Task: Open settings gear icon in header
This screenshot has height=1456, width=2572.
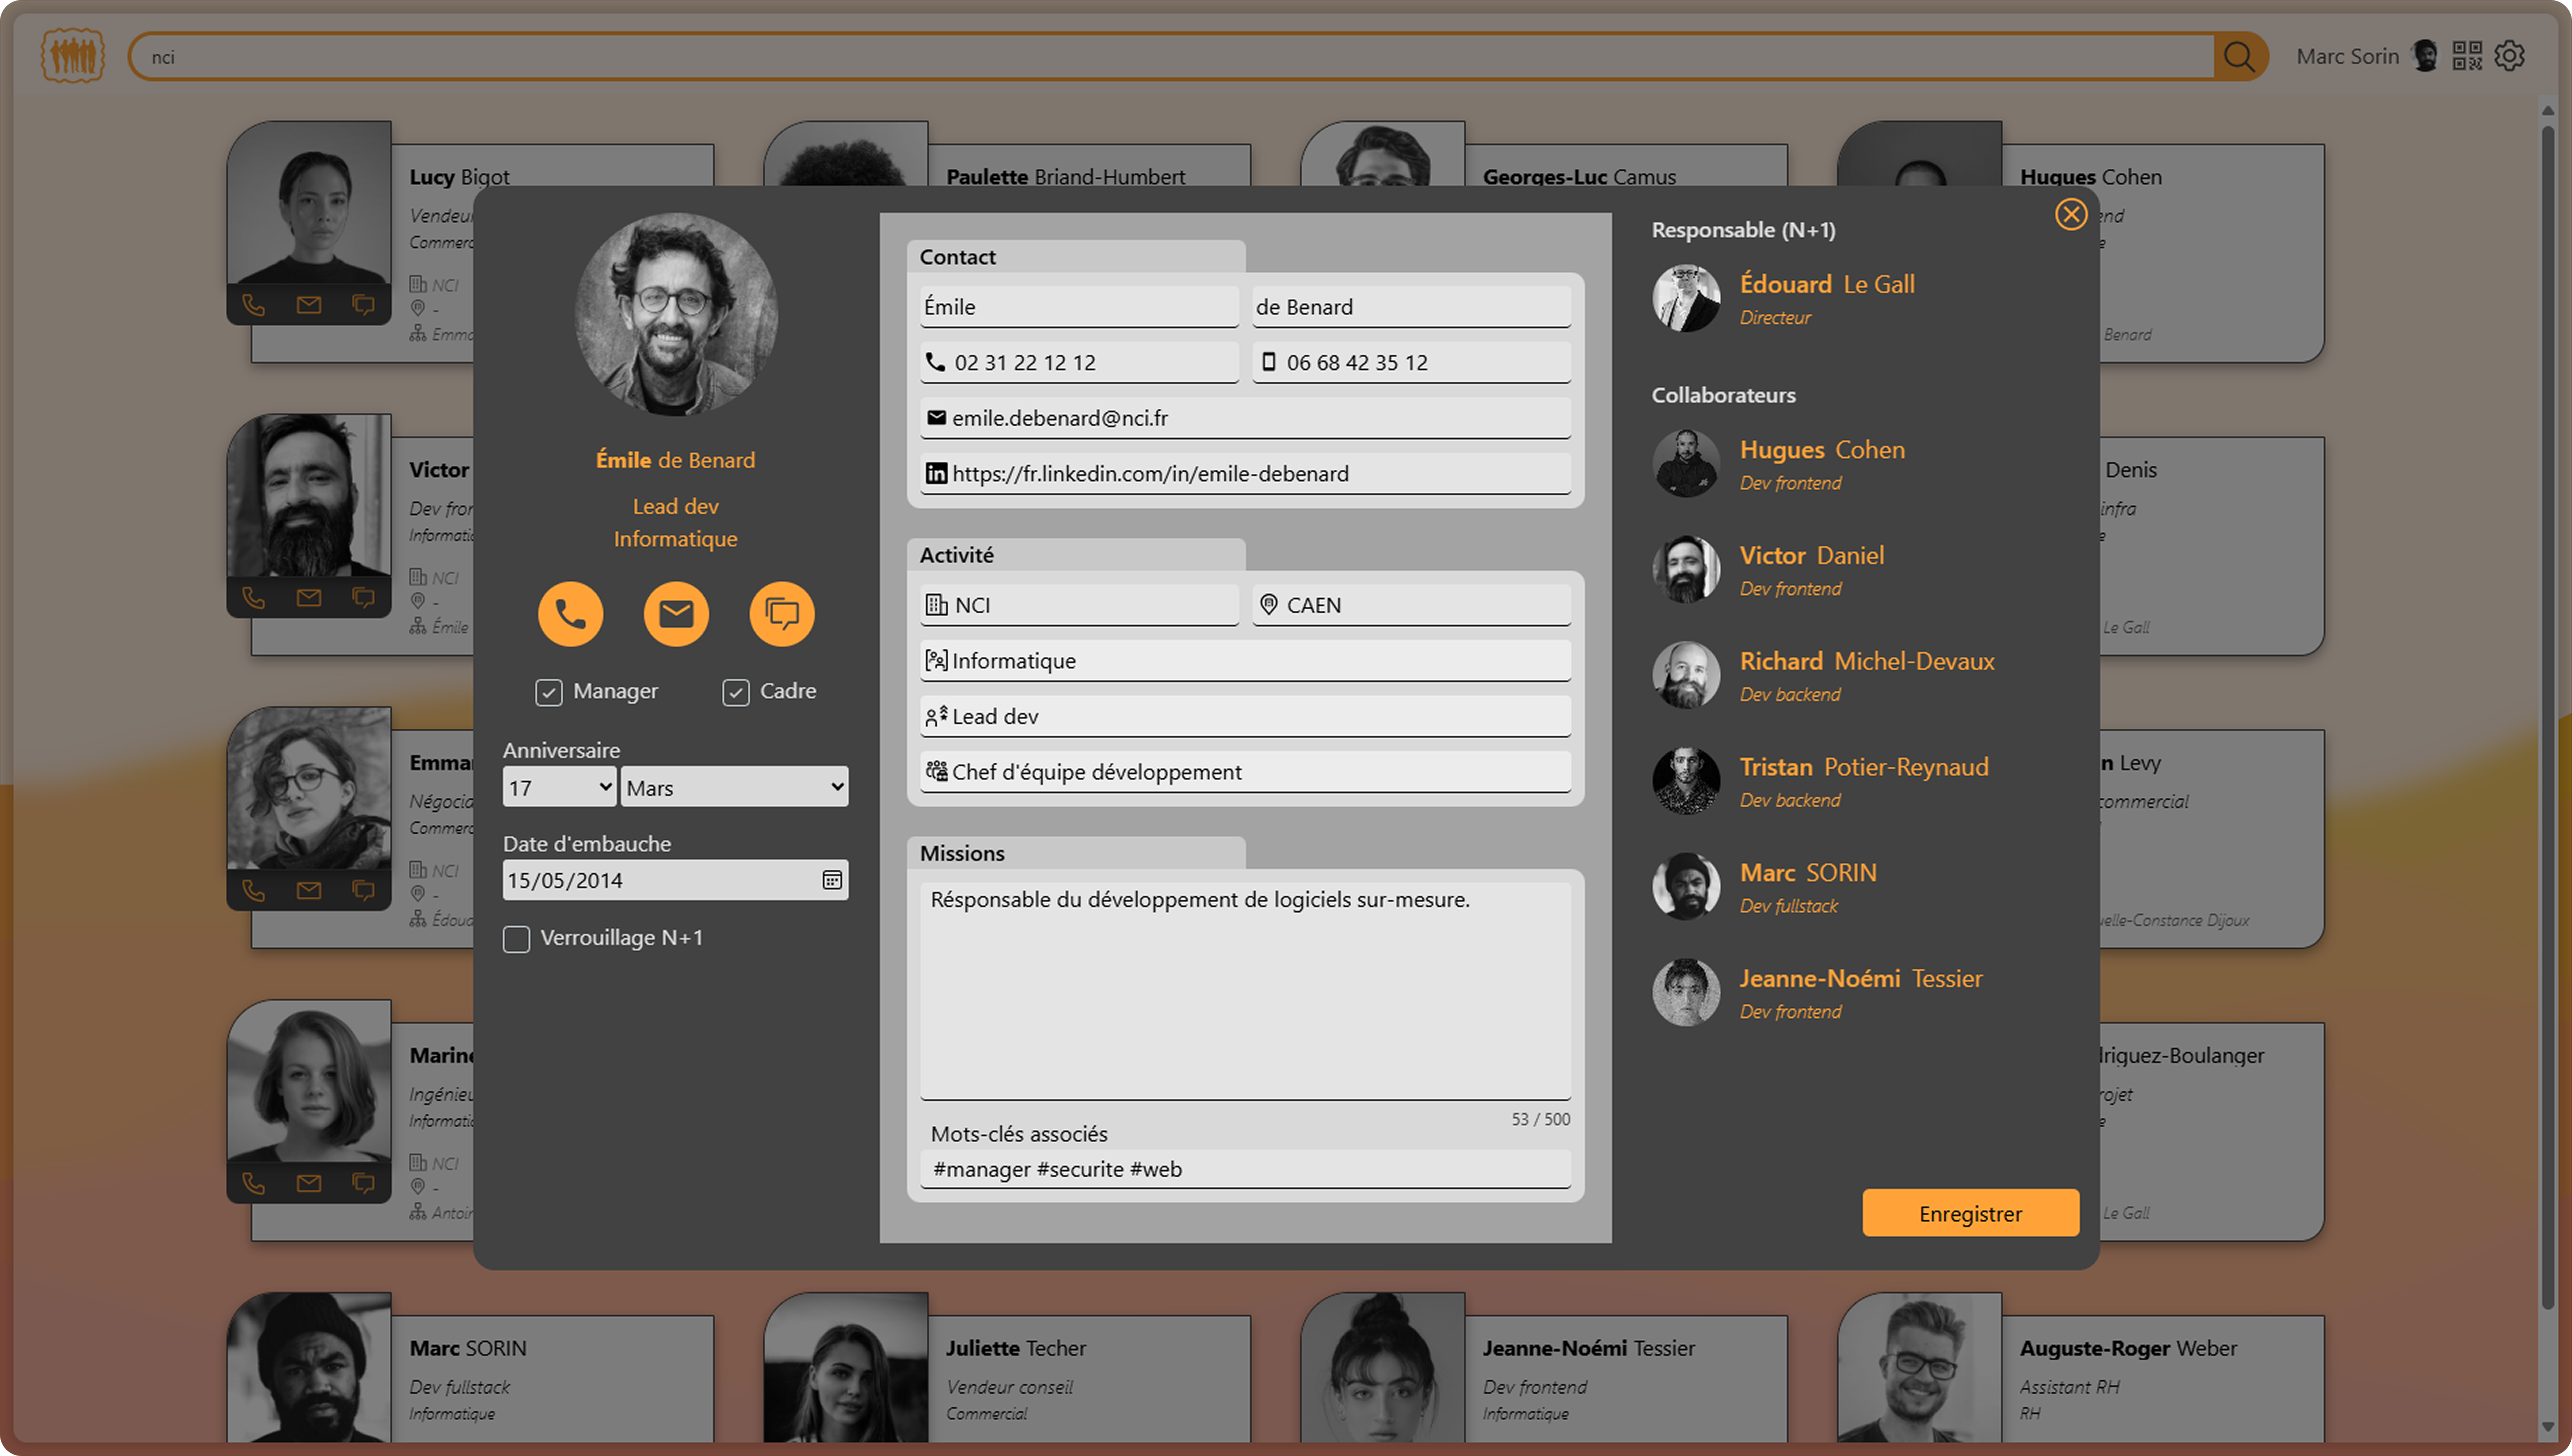Action: pos(2510,56)
